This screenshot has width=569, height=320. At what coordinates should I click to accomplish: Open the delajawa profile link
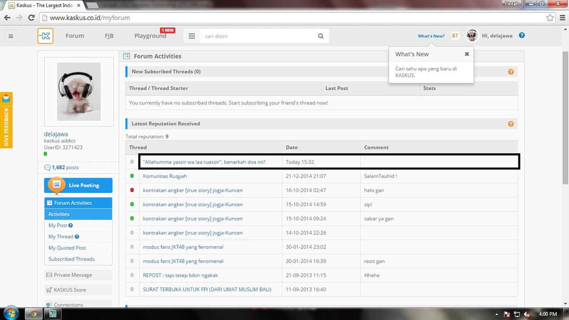coord(56,134)
